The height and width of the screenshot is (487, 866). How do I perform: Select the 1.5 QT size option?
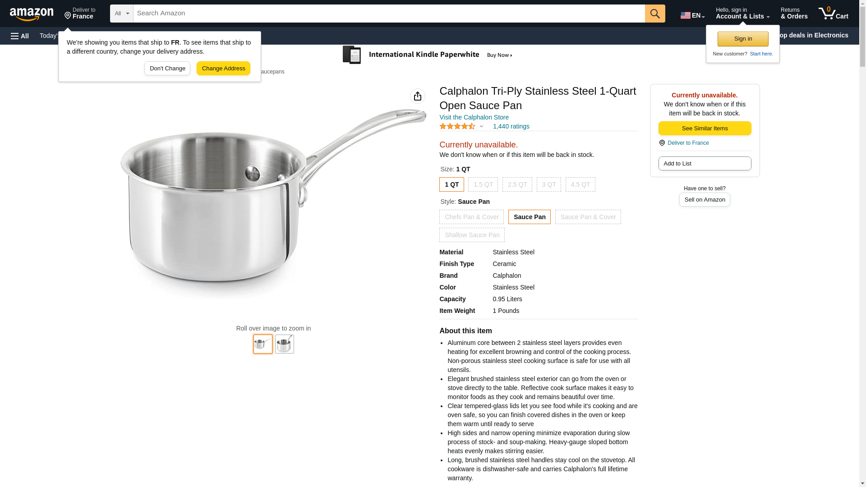click(x=483, y=184)
